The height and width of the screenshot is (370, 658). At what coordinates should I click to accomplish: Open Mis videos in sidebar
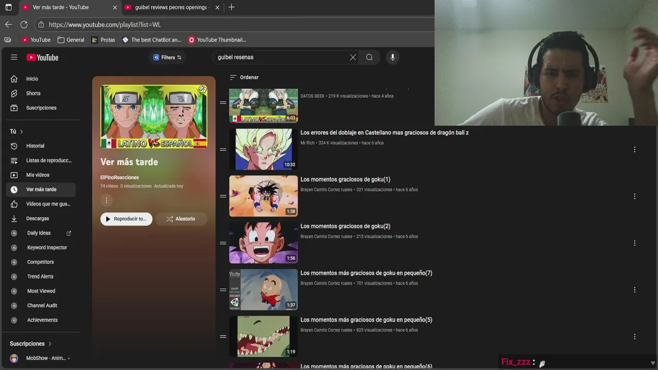41,175
